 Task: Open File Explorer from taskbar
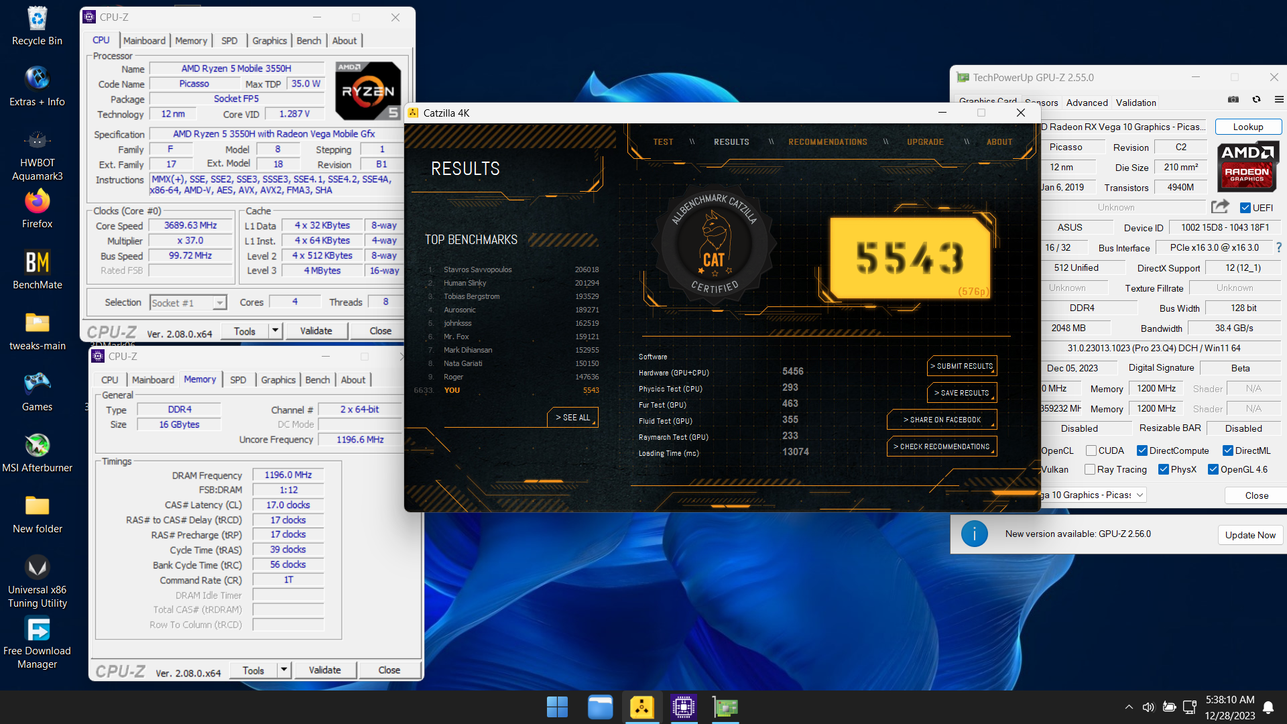tap(600, 707)
